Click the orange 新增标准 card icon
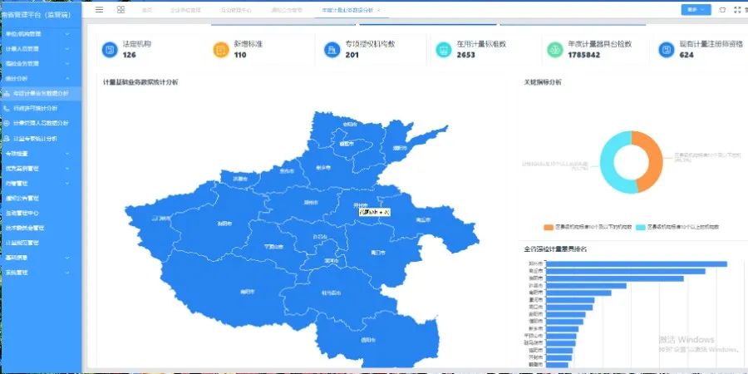 coord(220,50)
